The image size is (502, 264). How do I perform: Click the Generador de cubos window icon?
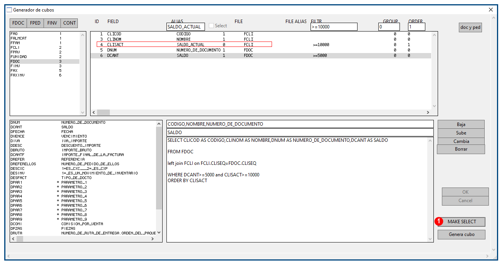pos(10,10)
